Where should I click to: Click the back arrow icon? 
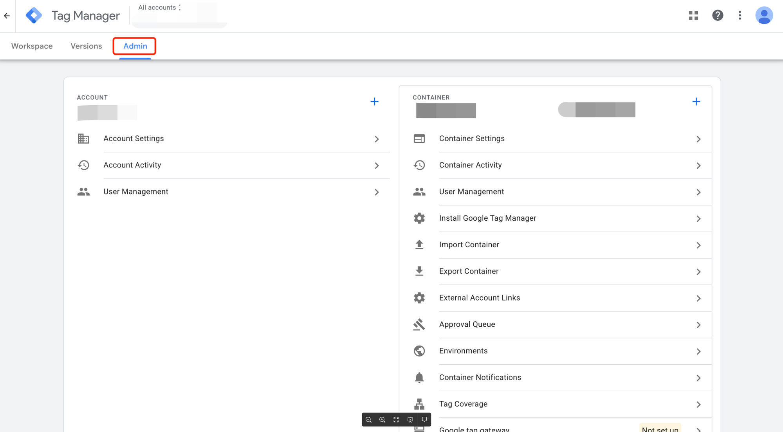click(7, 16)
